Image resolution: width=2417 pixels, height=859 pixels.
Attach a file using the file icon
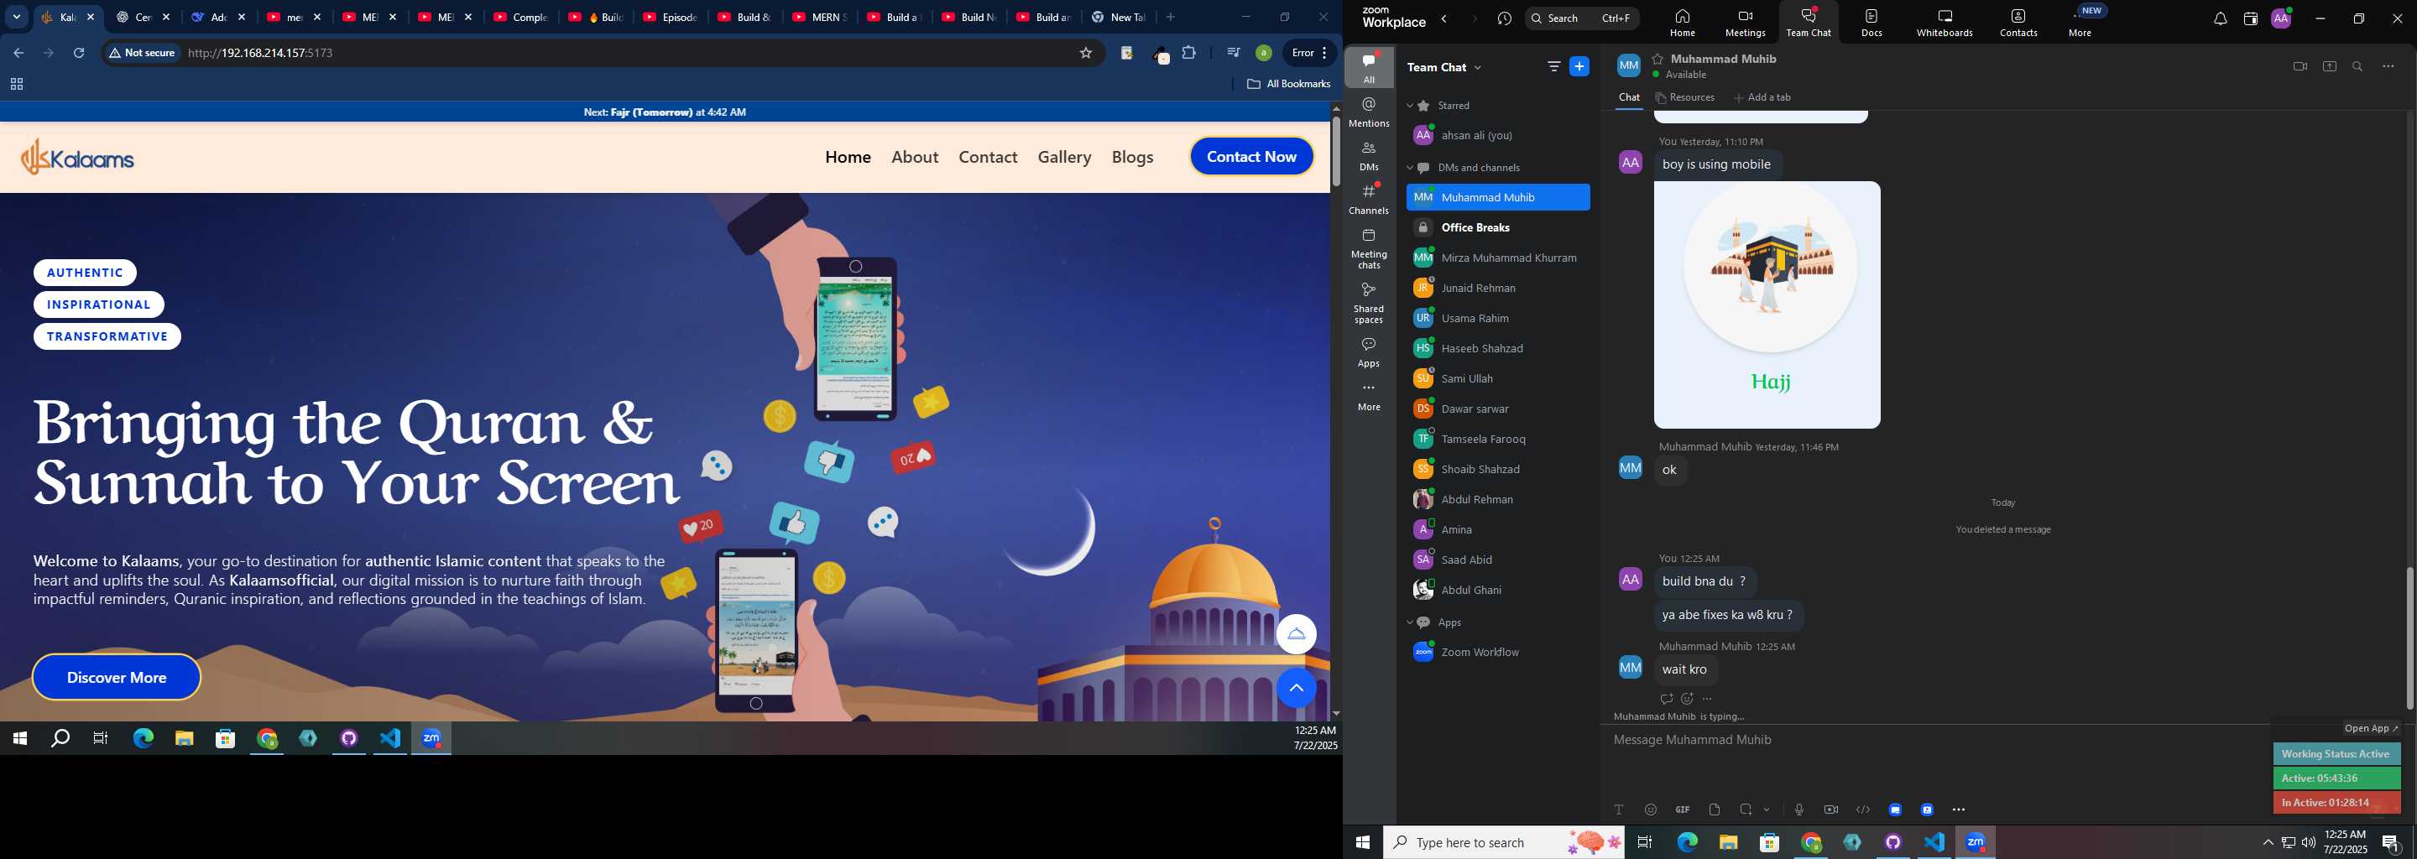pos(1715,810)
